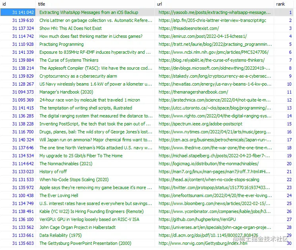The height and width of the screenshot is (250, 296).
Task: Click rank cell 16
Action: point(284,132)
